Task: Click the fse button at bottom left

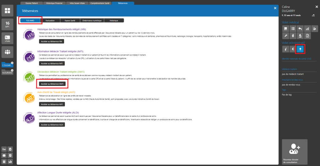Action: tap(4, 149)
